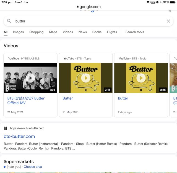177x173 pixels.
Task: Click the butter search text field
Action: click(88, 21)
